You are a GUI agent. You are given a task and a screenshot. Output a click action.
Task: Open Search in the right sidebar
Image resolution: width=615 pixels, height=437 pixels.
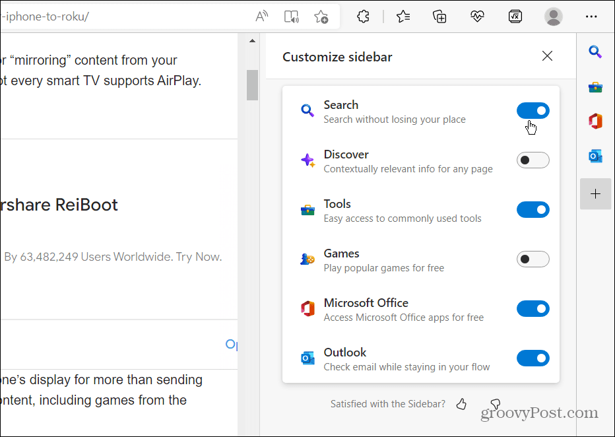point(595,51)
